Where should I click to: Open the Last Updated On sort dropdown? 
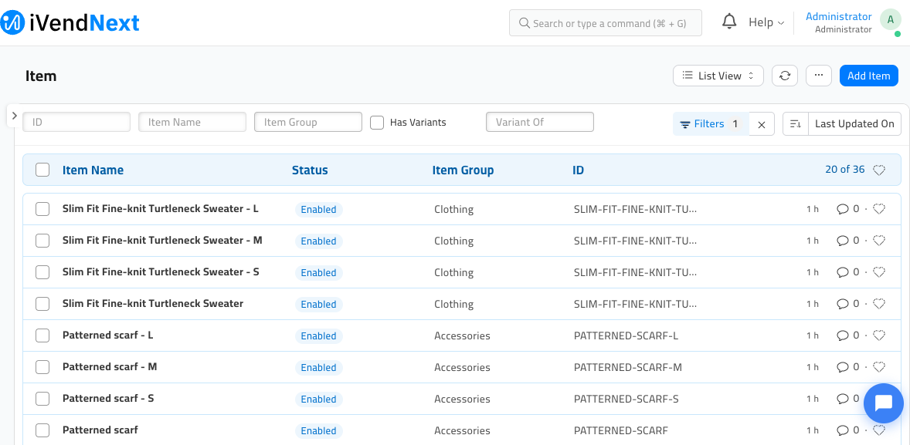pos(854,124)
